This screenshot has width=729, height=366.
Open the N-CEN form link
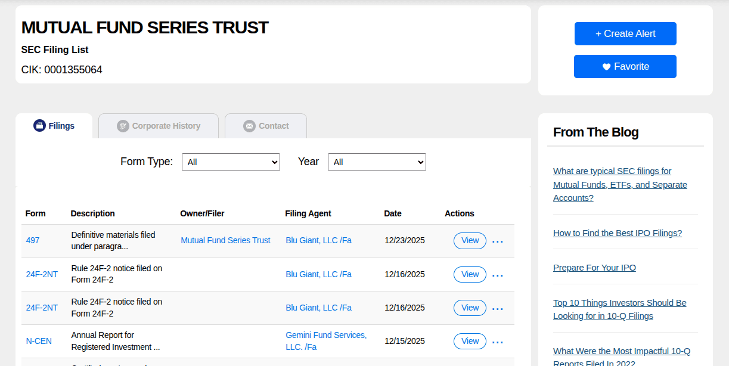[x=39, y=342]
